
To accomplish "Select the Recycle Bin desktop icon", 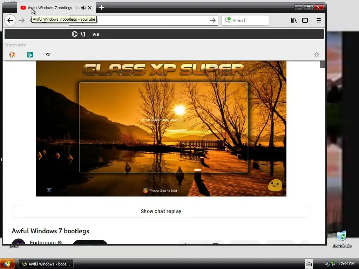I will pyautogui.click(x=341, y=239).
